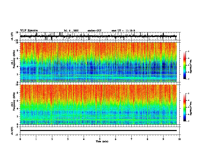202x156 pixels.
Task: Click time axis tick label "8"
Action: (147, 139)
